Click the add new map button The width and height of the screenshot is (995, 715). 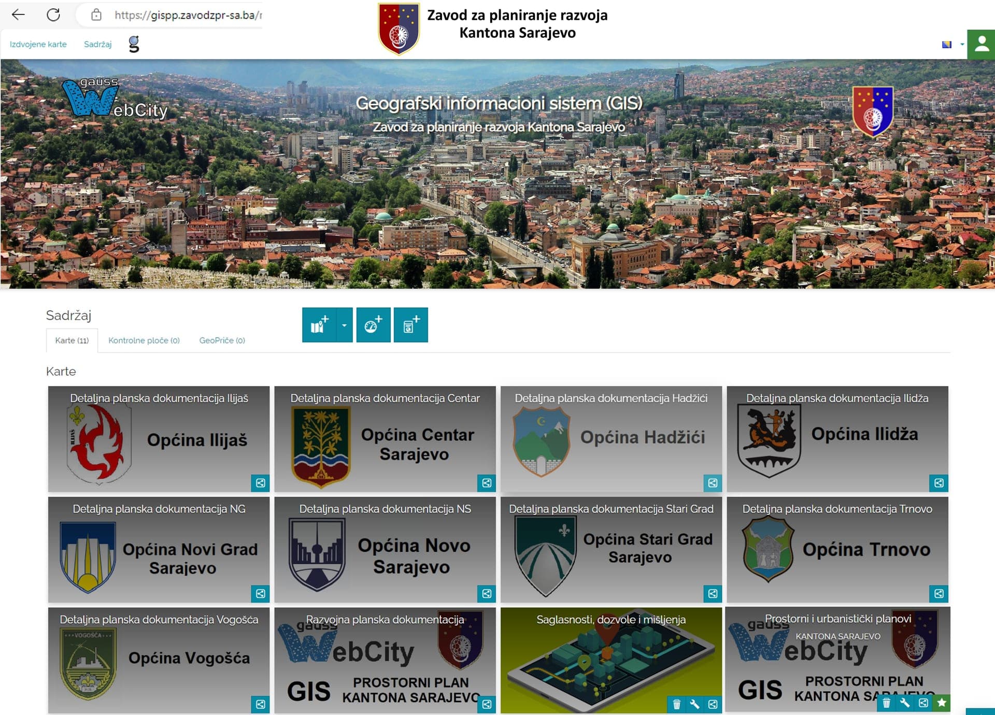[319, 325]
